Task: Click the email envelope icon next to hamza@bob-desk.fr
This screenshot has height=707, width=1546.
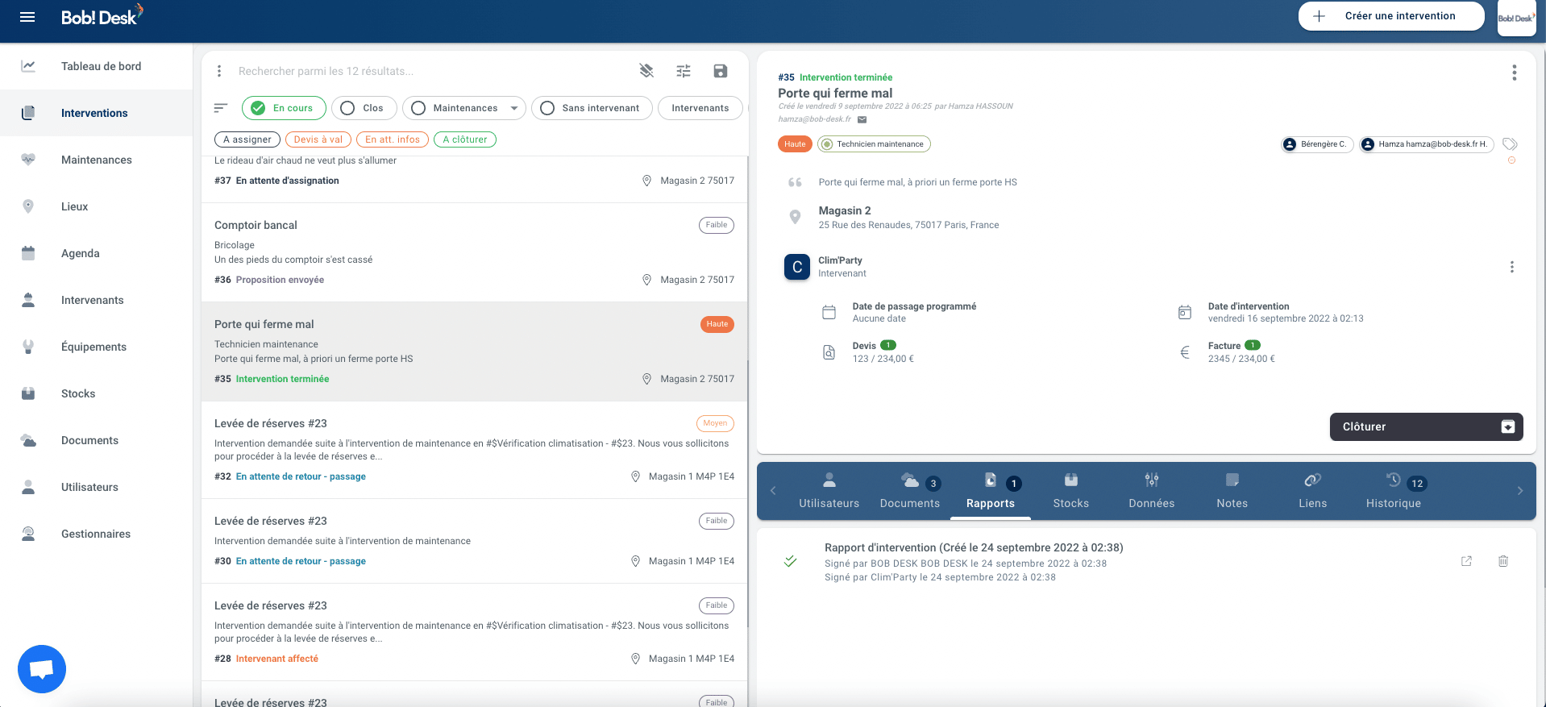Action: [862, 119]
